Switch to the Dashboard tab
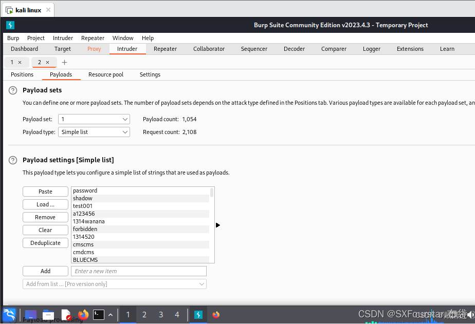475x324 pixels. [25, 49]
